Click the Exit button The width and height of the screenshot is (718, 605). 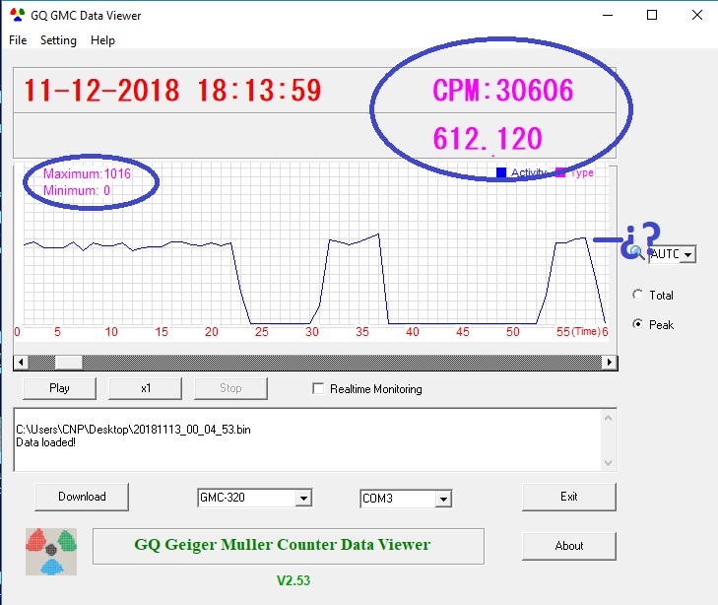(x=569, y=497)
